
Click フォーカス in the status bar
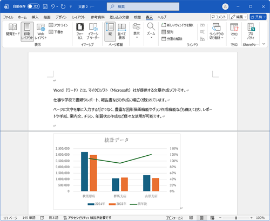(174, 218)
